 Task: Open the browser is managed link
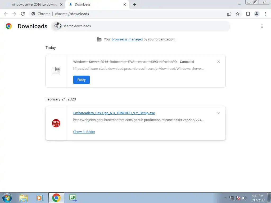127,39
